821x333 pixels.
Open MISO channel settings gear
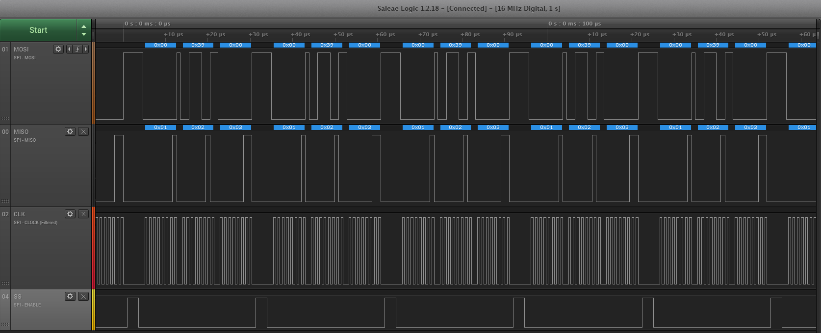[x=70, y=131]
